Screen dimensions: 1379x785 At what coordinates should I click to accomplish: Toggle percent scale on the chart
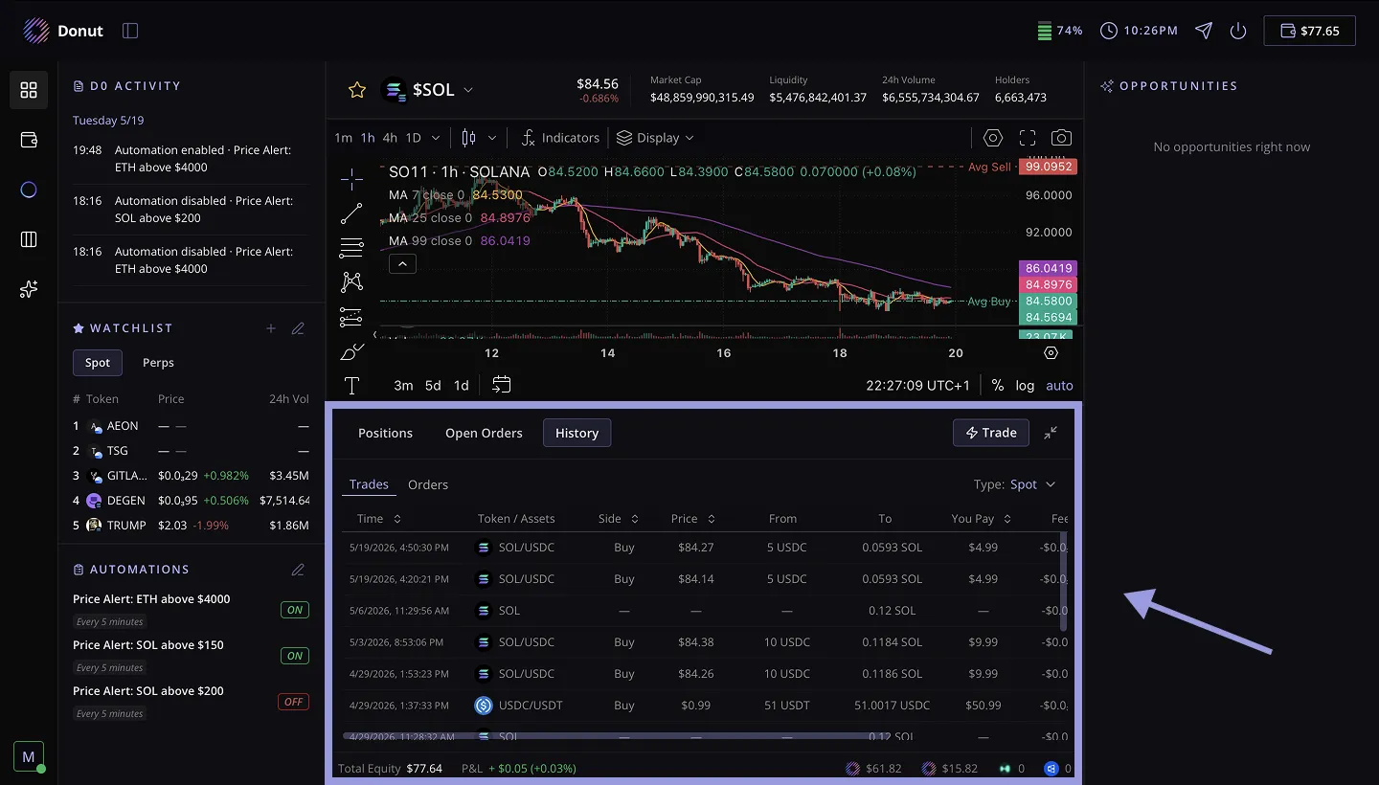tap(998, 385)
